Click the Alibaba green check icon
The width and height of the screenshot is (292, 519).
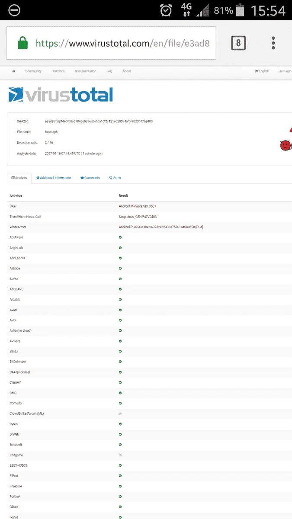120,268
